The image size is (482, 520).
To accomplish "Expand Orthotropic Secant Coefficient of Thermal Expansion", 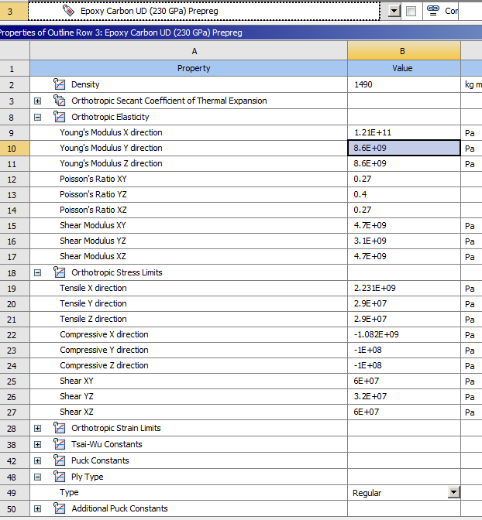I will (37, 101).
